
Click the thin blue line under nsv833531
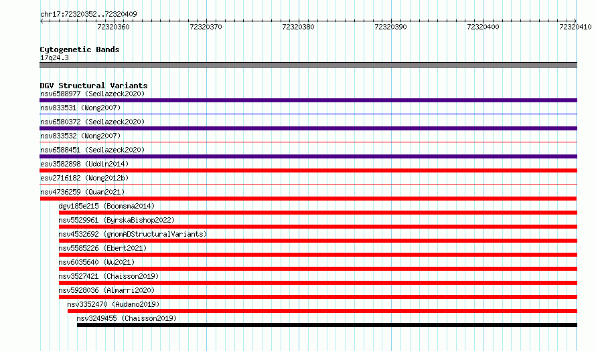pyautogui.click(x=308, y=114)
